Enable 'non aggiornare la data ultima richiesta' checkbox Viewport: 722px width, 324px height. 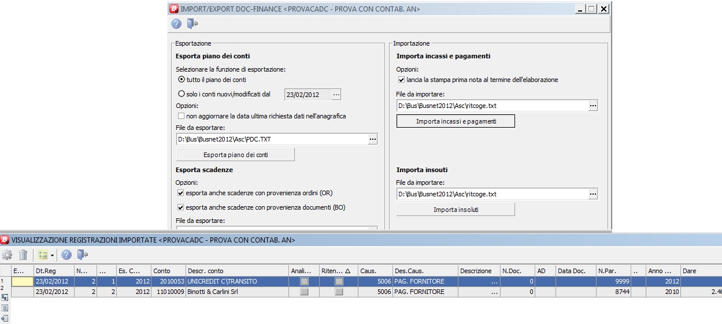click(x=182, y=116)
